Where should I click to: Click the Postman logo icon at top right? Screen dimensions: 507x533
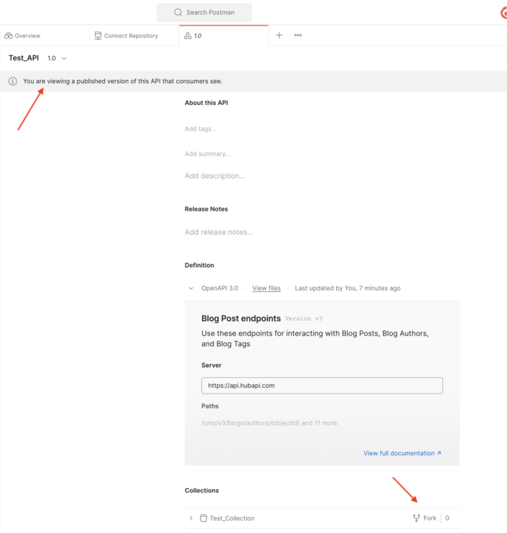[x=504, y=13]
